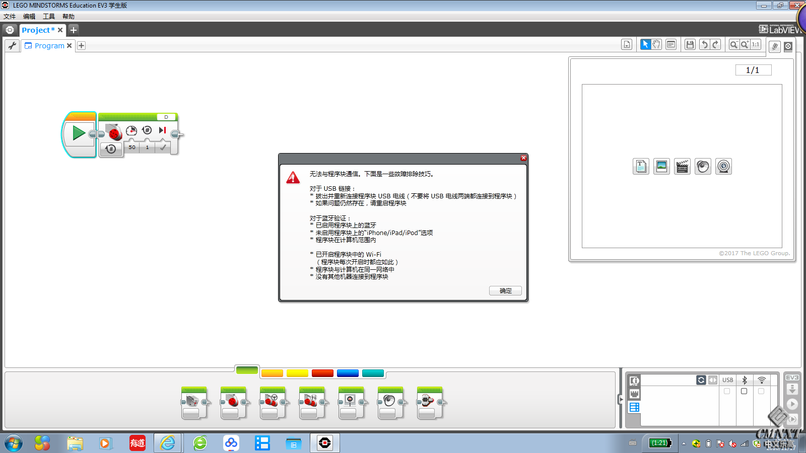This screenshot has width=806, height=453.
Task: Select yellow Sensor palette
Action: point(297,373)
